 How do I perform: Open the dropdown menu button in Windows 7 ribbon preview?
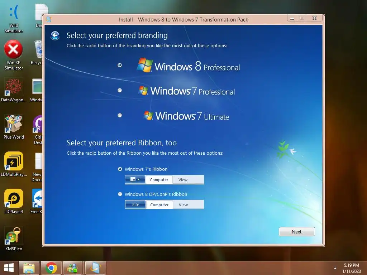(x=135, y=179)
